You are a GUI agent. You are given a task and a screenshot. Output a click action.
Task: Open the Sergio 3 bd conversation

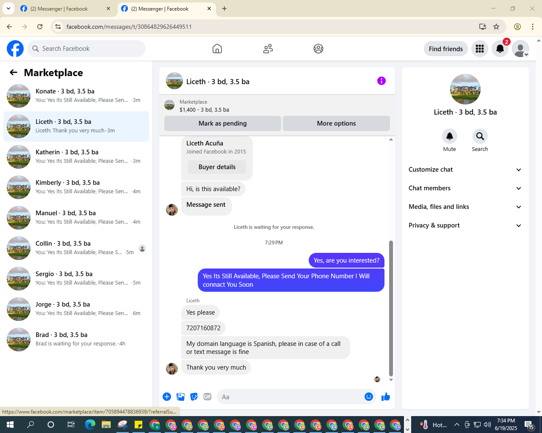(x=76, y=279)
